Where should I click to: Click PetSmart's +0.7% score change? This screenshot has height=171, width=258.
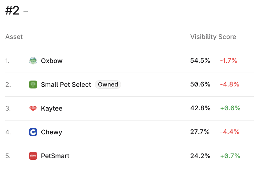coord(230,156)
